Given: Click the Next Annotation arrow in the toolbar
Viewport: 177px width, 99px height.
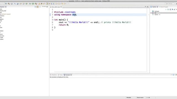Looking at the screenshot, I should tap(56, 4).
